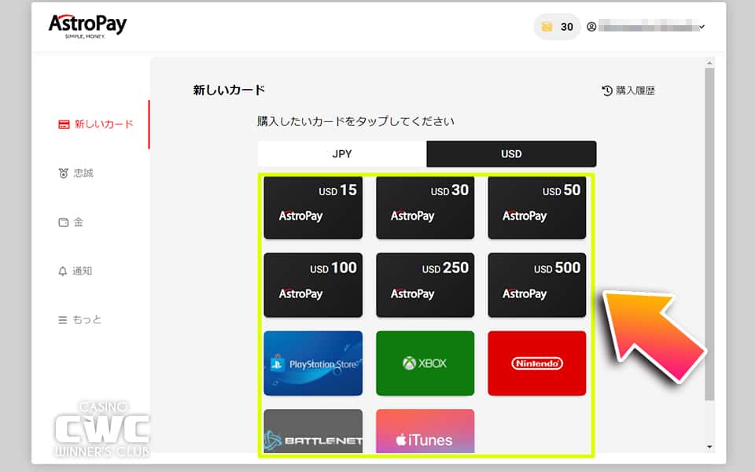Image resolution: width=755 pixels, height=472 pixels.
Task: Click the 金 wallet icon in sidebar
Action: pos(62,222)
